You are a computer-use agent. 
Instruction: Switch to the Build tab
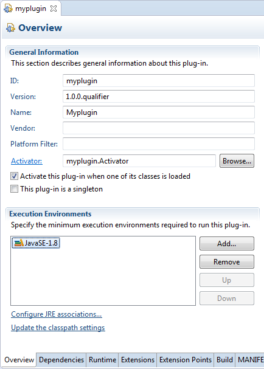pyautogui.click(x=224, y=360)
